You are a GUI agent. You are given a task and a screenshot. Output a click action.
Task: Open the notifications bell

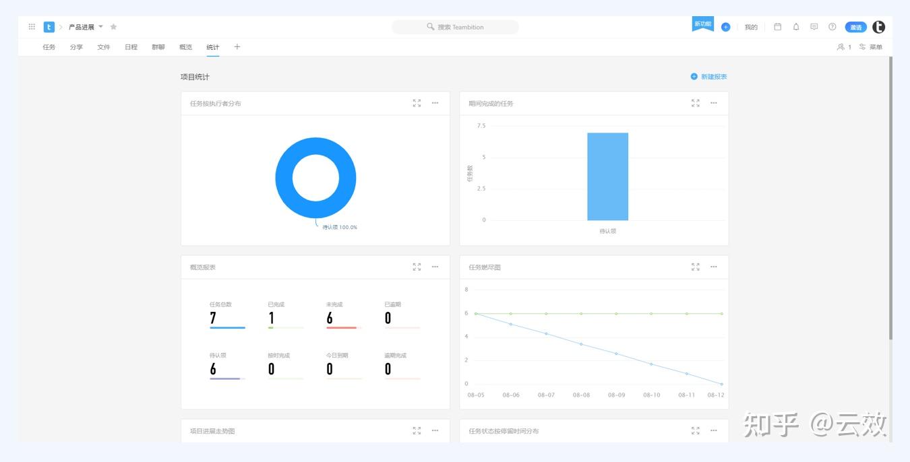(x=796, y=27)
